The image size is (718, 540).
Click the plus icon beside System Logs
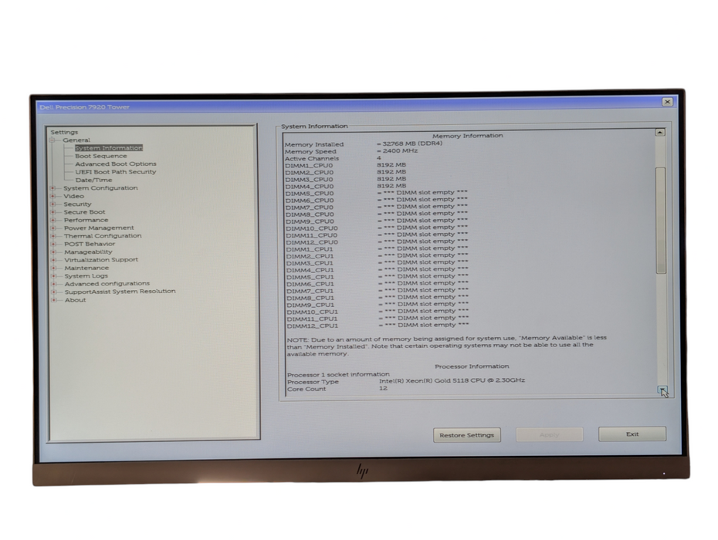tap(54, 275)
